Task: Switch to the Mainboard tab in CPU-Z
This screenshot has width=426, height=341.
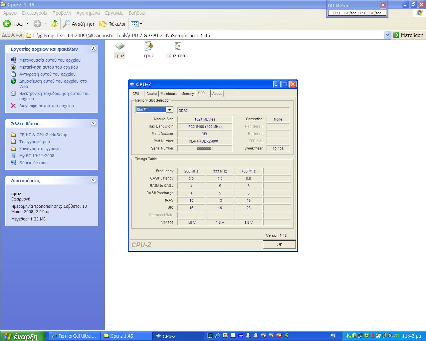Action: pyautogui.click(x=169, y=94)
